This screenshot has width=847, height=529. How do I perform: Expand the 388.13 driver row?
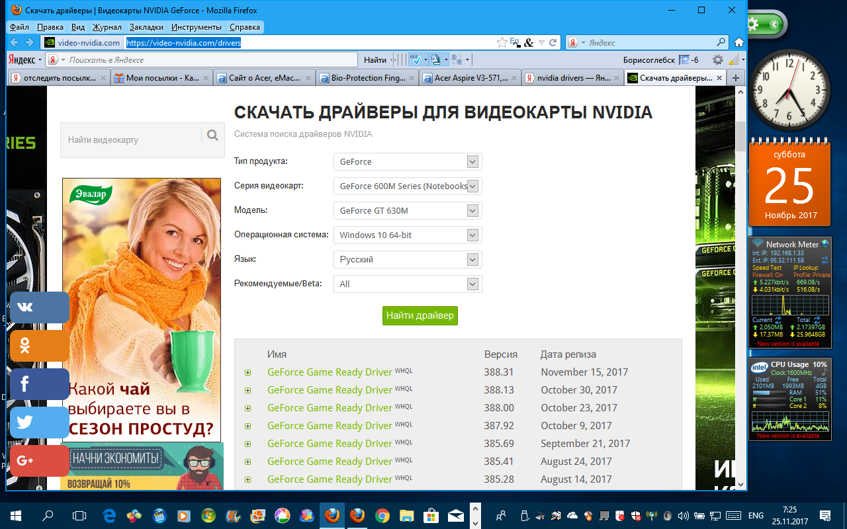[248, 390]
